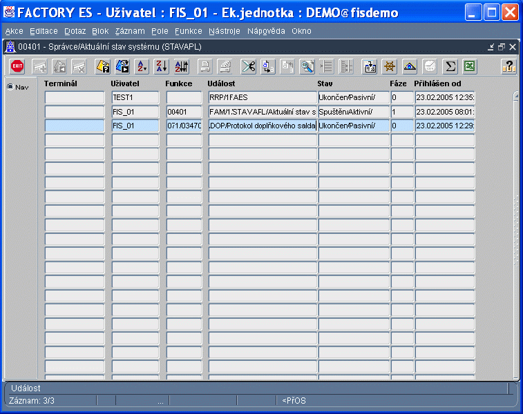Viewport: 523px width, 414px height.
Task: Click date field '23.02.2005 08:01'
Action: coord(445,112)
